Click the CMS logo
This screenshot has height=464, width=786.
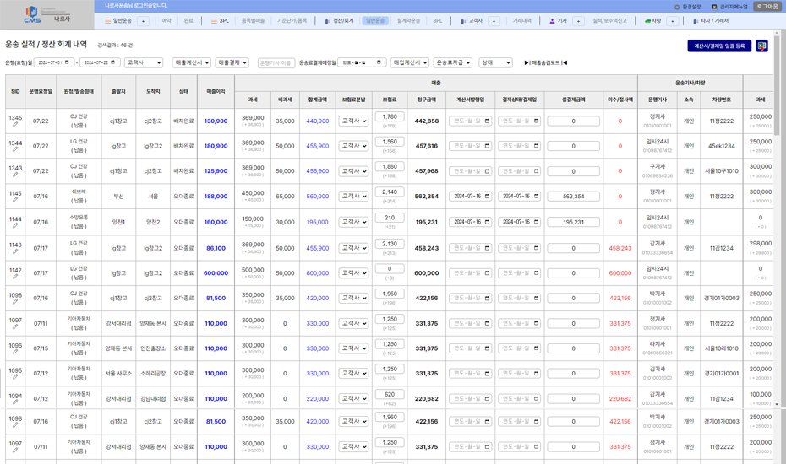(33, 14)
